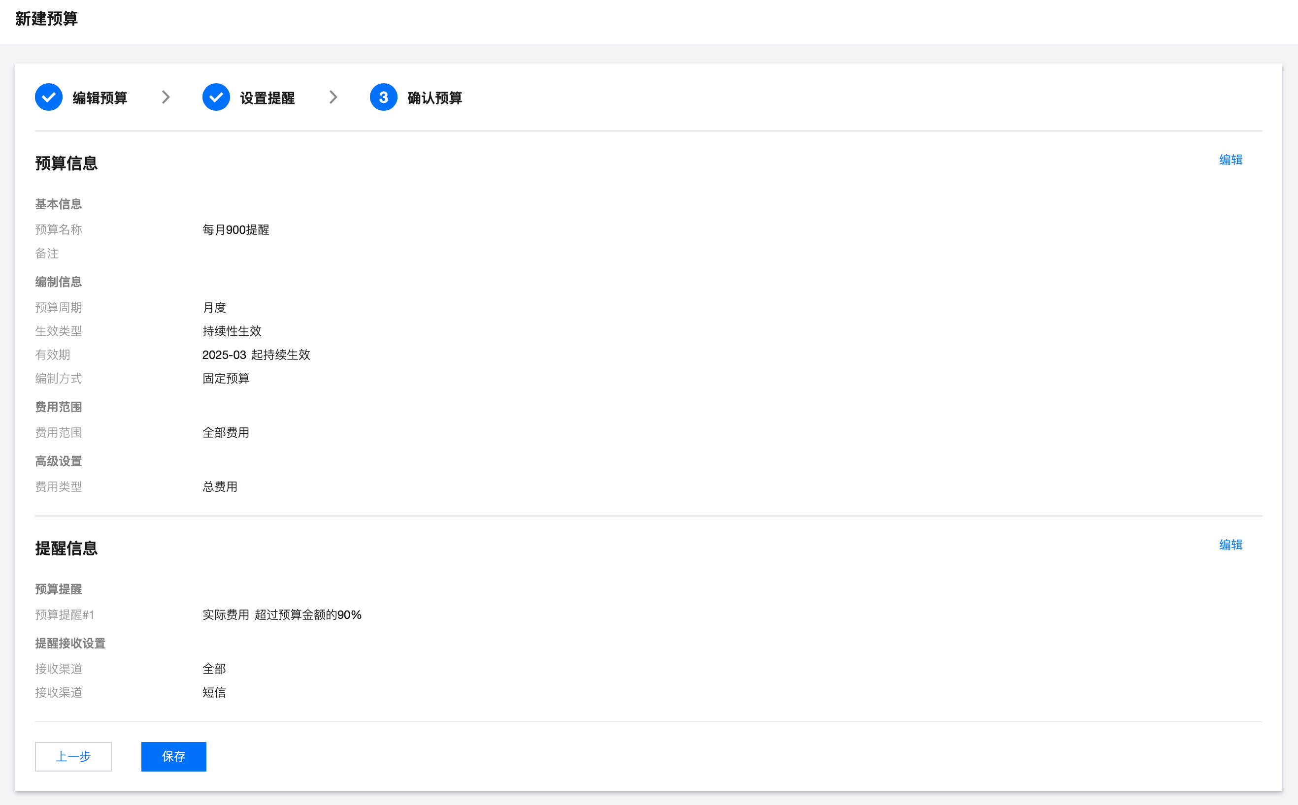Click the 预算信息 section heading
1298x805 pixels.
[66, 163]
